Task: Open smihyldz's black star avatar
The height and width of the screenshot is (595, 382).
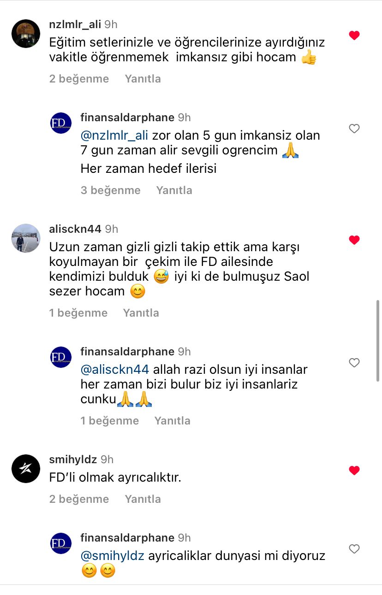Action: (x=26, y=469)
